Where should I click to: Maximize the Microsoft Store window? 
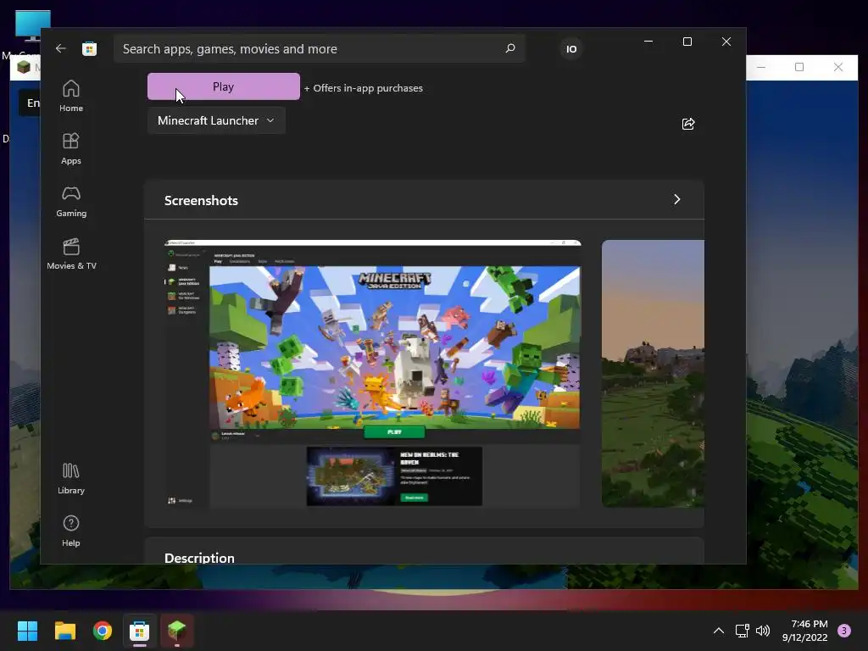pyautogui.click(x=687, y=42)
